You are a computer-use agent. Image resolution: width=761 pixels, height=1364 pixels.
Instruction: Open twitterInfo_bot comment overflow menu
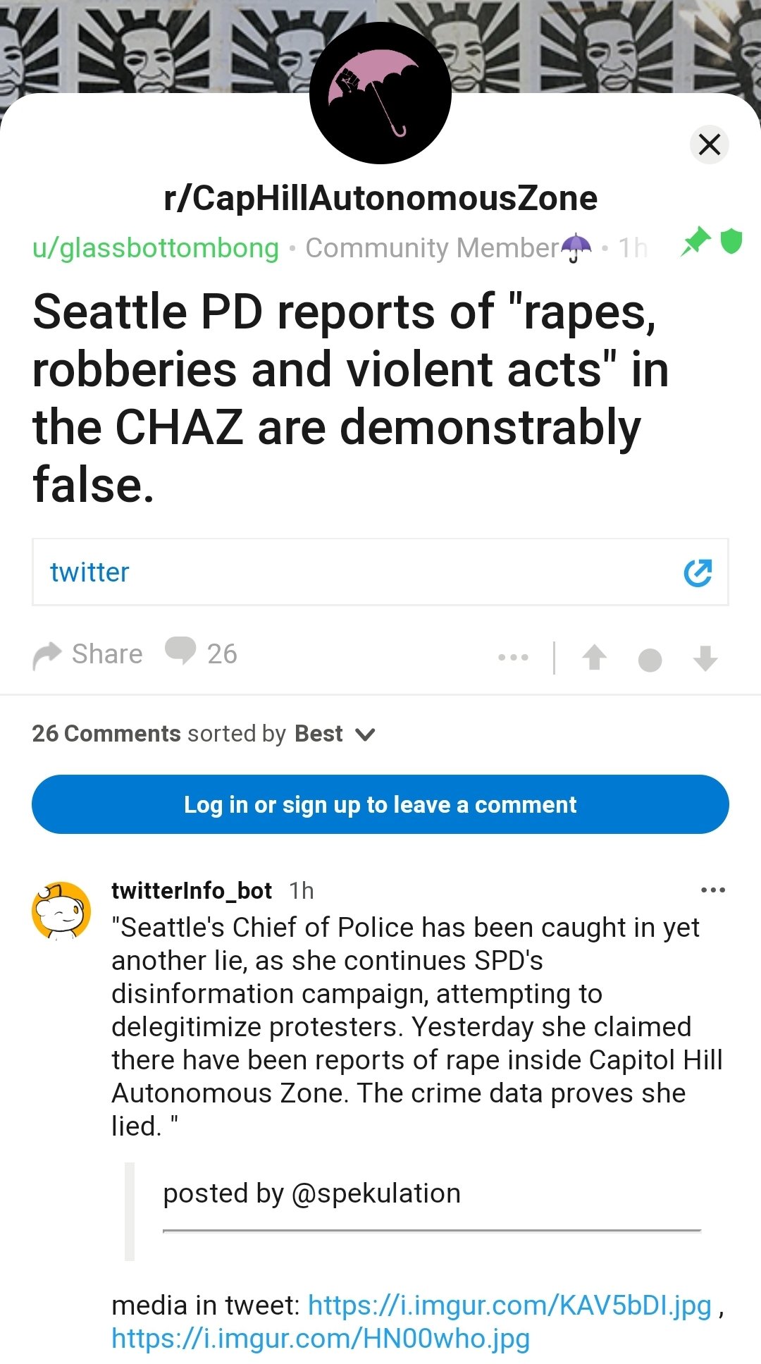click(x=713, y=890)
